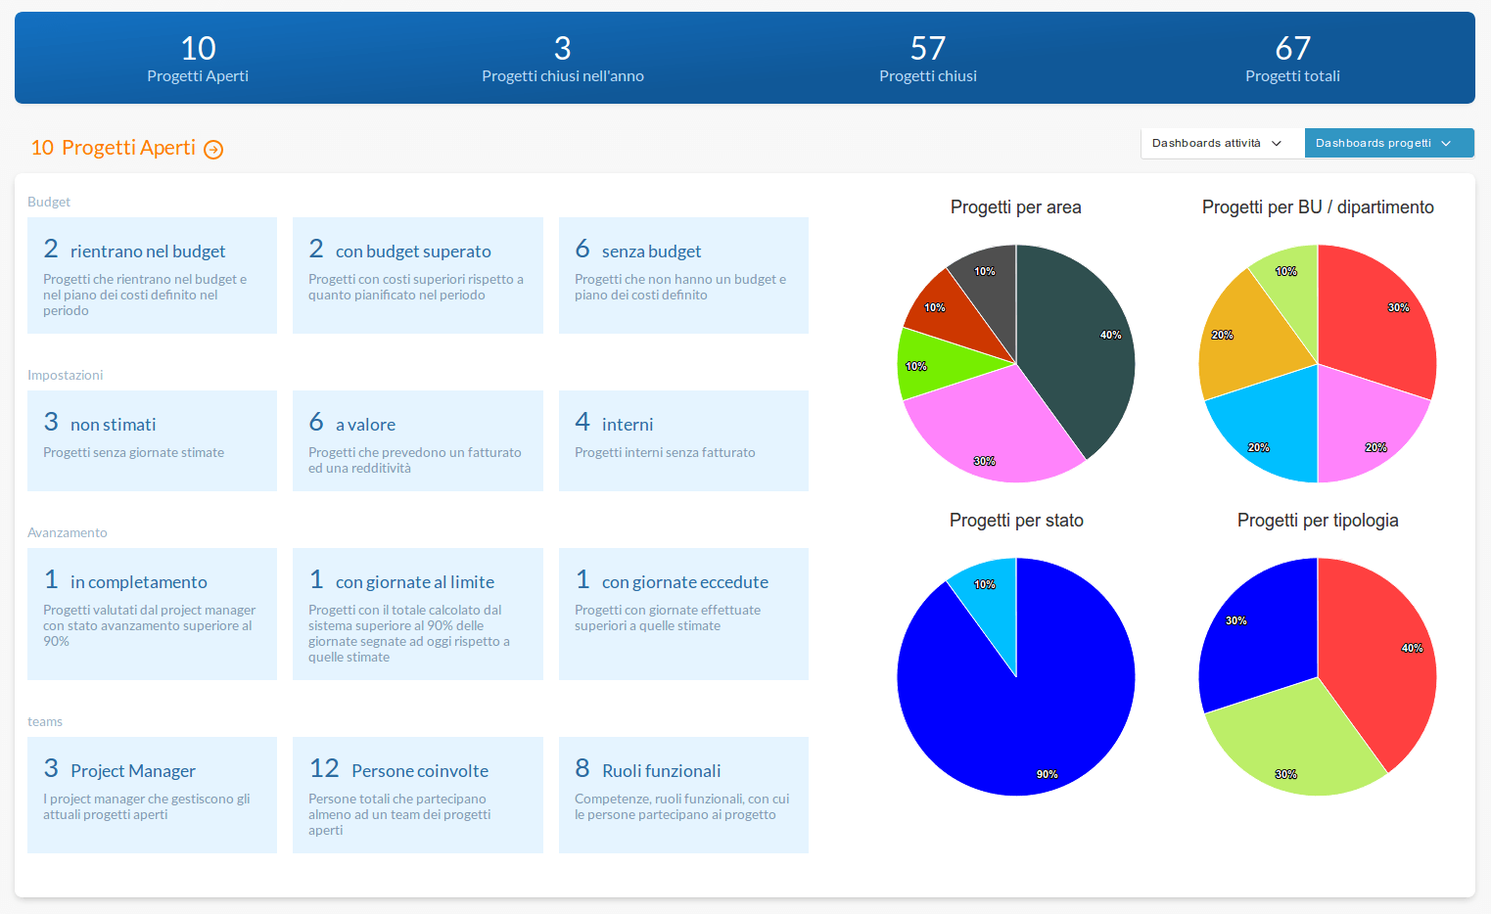
Task: Select the 6 senza budget card
Action: tap(683, 275)
